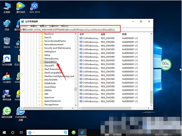Maximize the Registry Editor window

(x=141, y=22)
